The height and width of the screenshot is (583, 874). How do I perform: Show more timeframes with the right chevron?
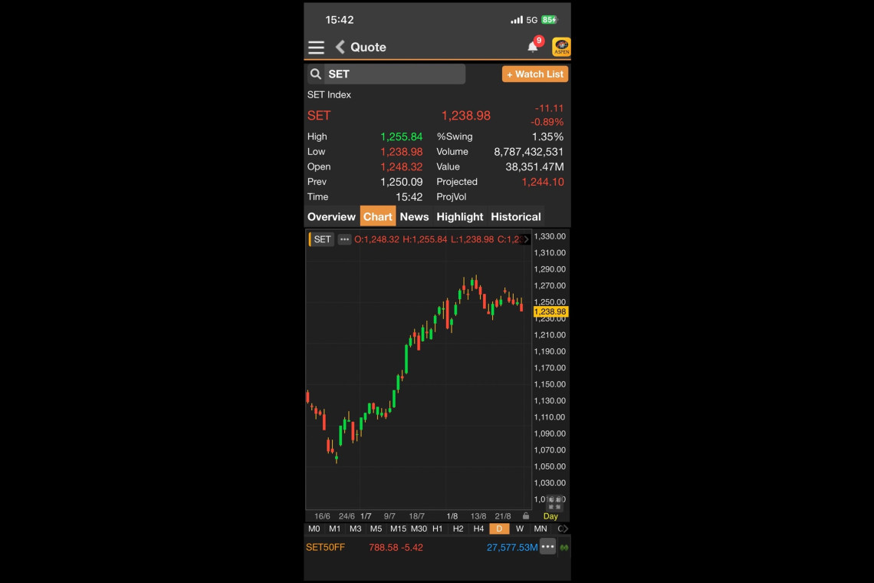565,529
